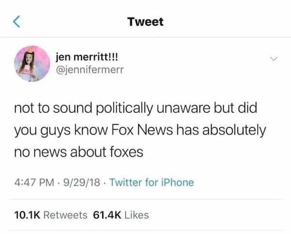291x234 pixels.
Task: Click the Twitter for iPhone source link
Action: 151,183
